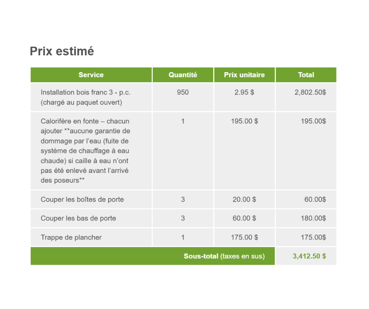Click the "Trappe de plancher" service cell
Image resolution: width=369 pixels, height=309 pixels.
[71, 237]
